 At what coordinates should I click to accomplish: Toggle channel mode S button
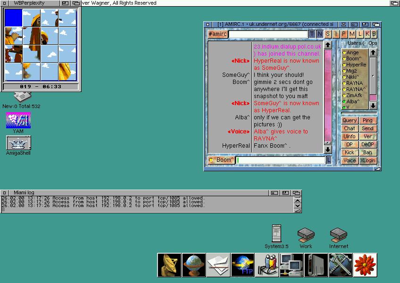click(x=328, y=34)
